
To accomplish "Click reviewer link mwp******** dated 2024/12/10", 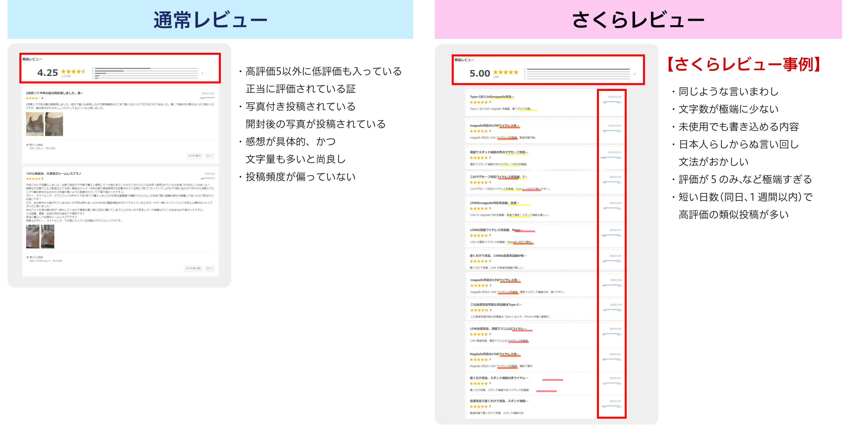I will tap(611, 158).
